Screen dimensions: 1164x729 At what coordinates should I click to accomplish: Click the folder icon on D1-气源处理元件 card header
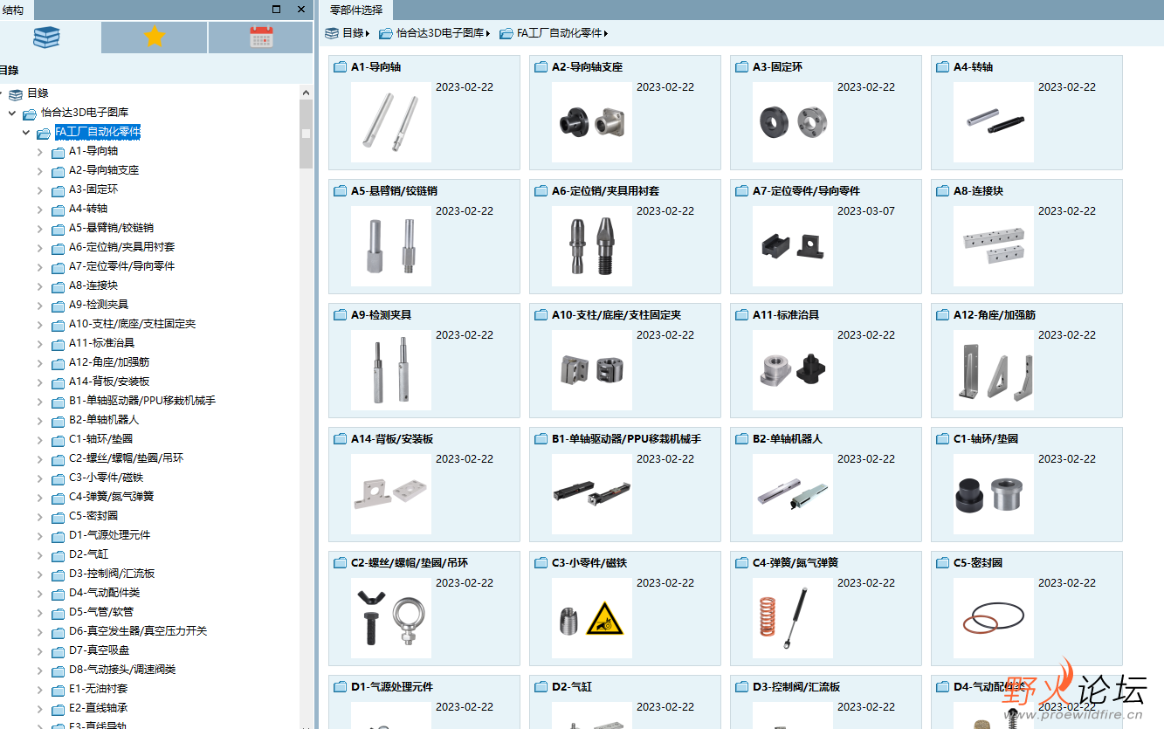[341, 687]
